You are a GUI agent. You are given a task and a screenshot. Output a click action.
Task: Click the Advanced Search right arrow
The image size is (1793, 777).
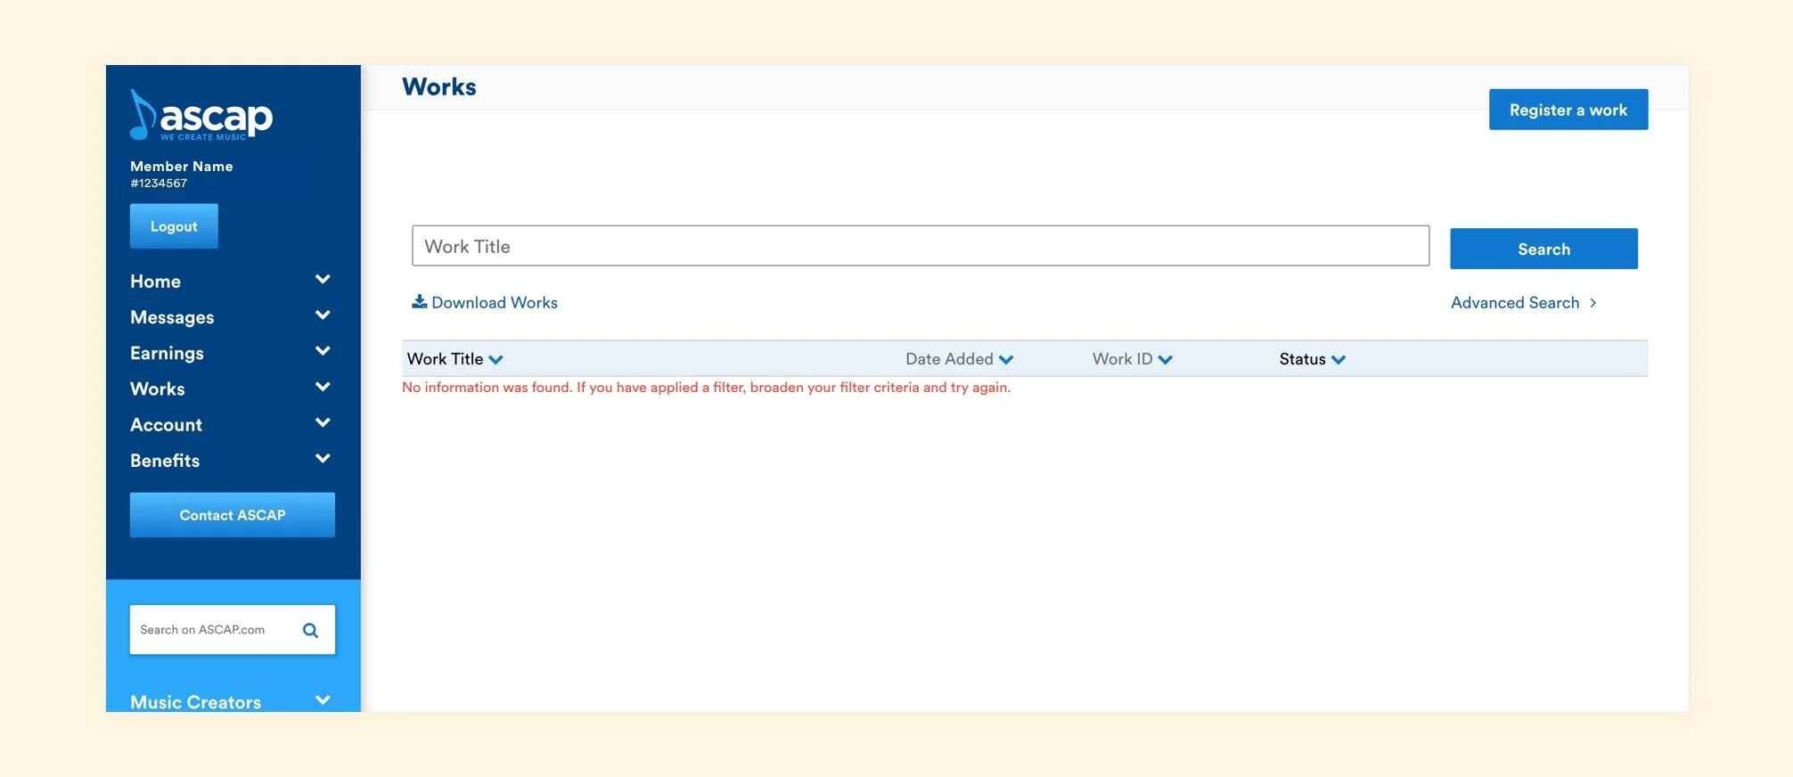point(1592,303)
